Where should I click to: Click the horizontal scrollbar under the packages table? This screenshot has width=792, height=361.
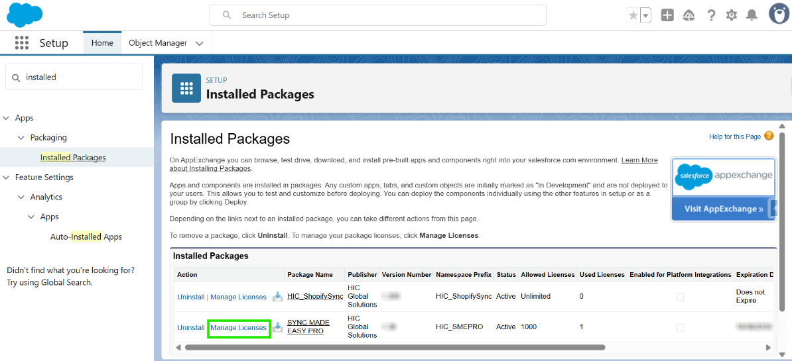click(x=394, y=347)
